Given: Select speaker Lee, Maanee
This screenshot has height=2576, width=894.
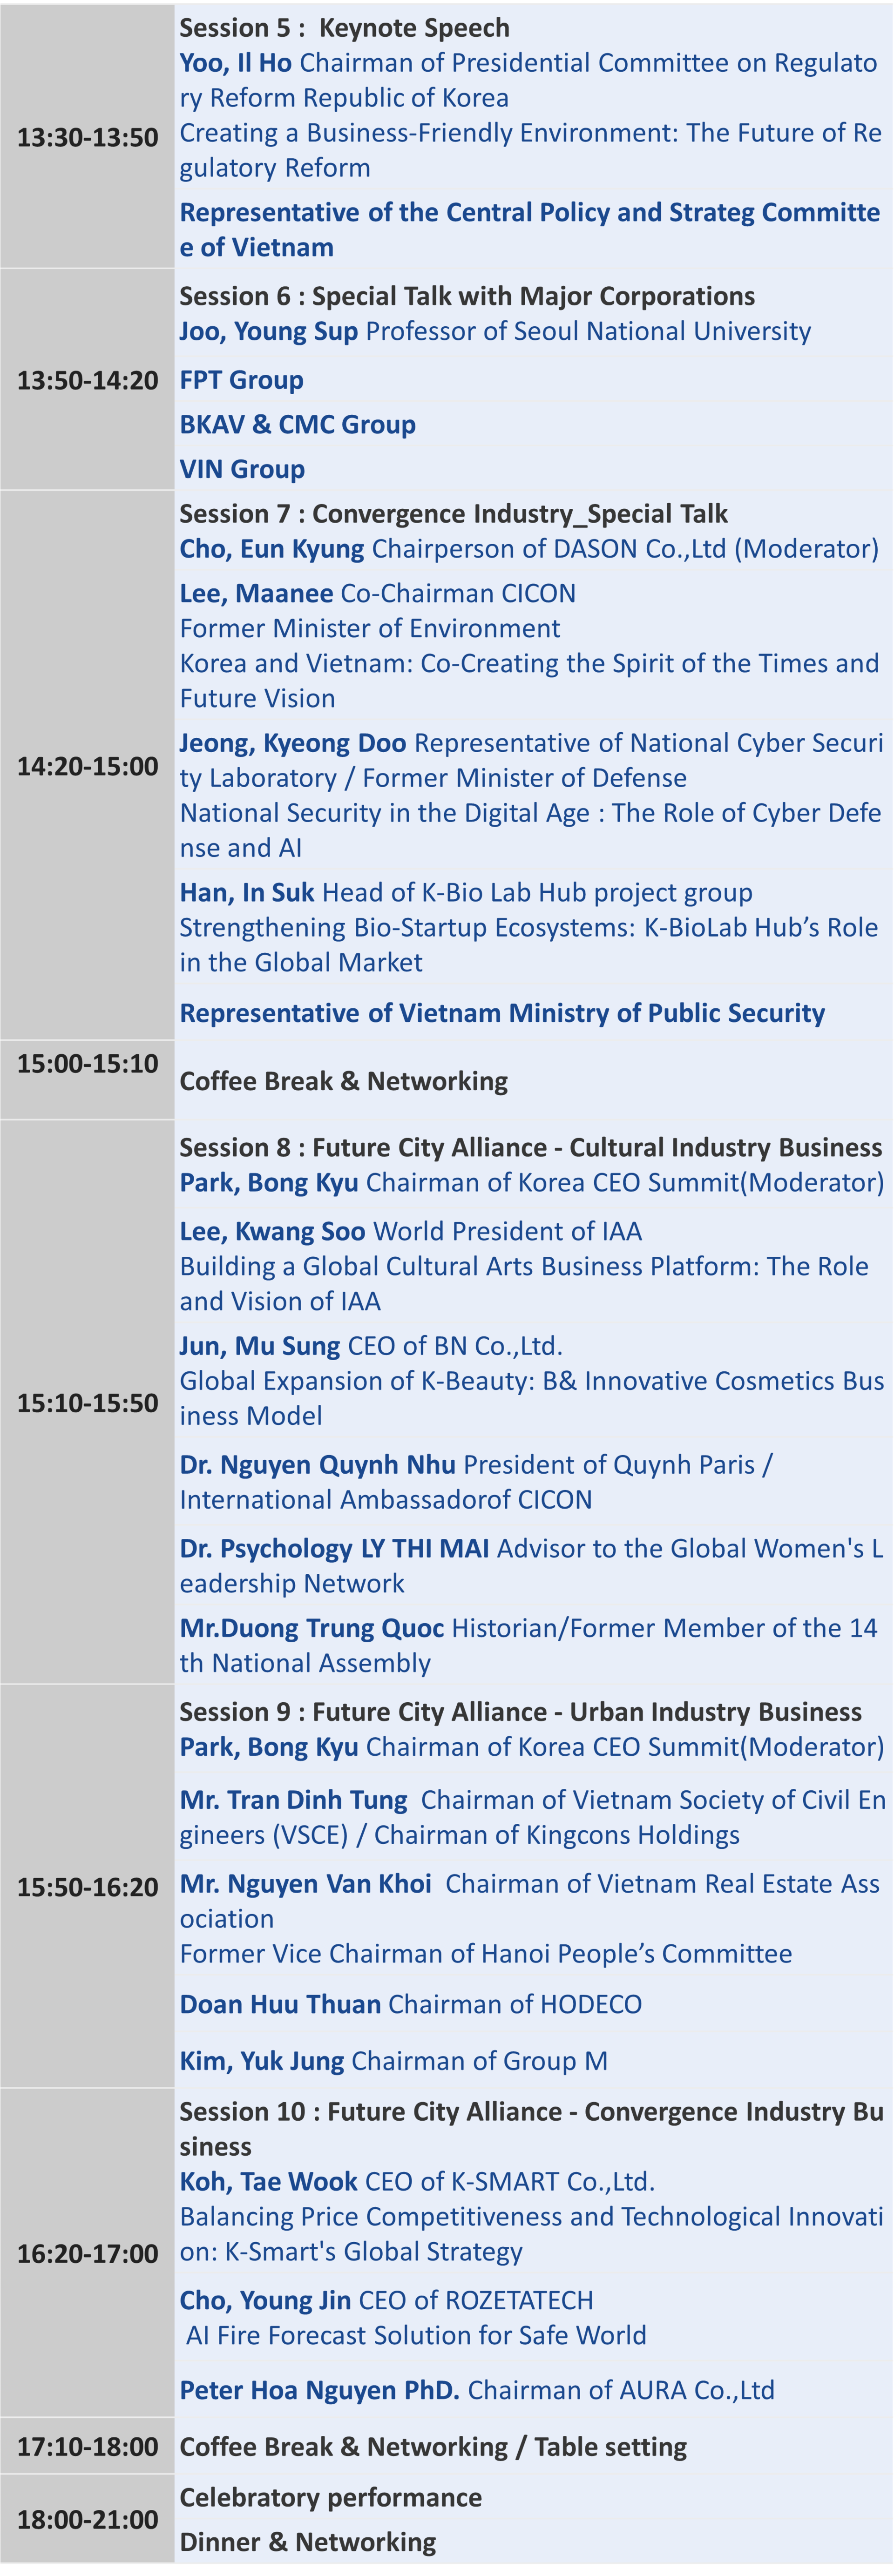Looking at the screenshot, I should (x=256, y=594).
